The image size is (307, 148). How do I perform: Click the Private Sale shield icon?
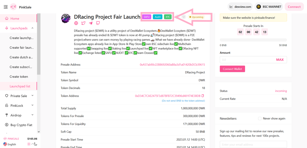point(7,96)
